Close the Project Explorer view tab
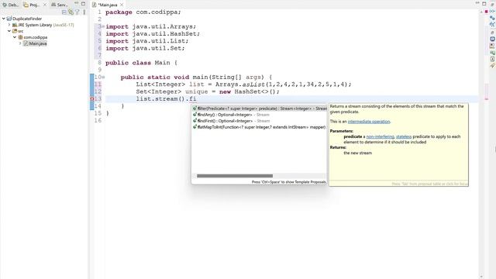Screen dimensions: 496x279 click(x=45, y=5)
